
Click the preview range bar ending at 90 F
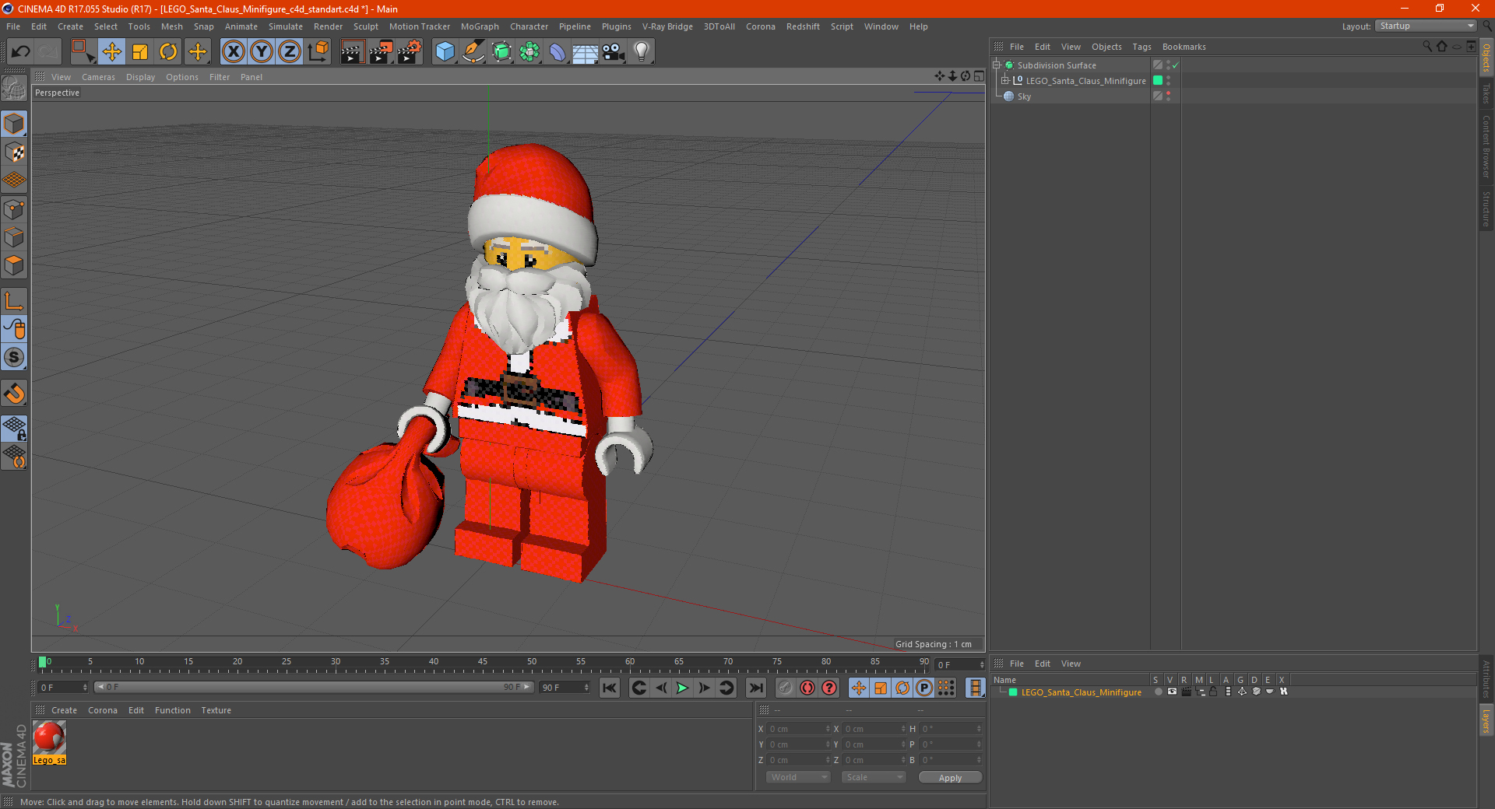coord(314,687)
